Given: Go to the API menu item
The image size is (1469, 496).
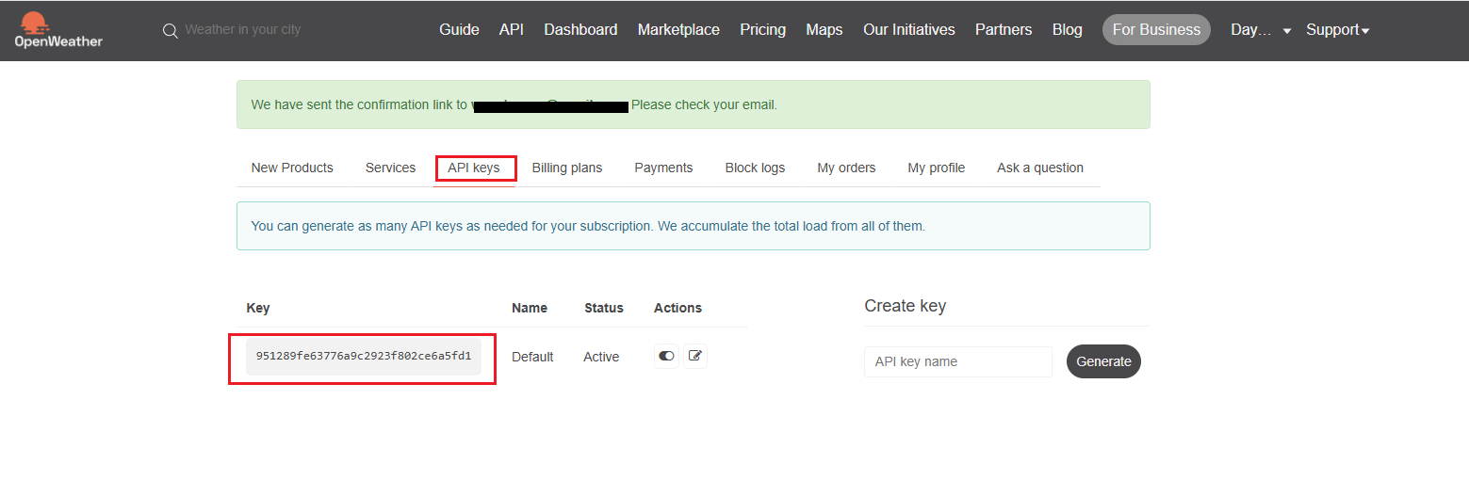Looking at the screenshot, I should [512, 30].
